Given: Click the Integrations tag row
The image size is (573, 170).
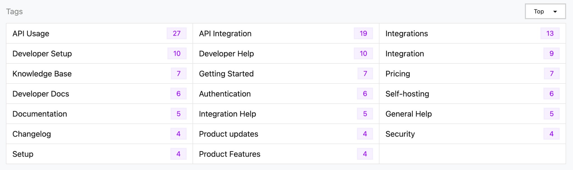Looking at the screenshot, I should pos(407,34).
